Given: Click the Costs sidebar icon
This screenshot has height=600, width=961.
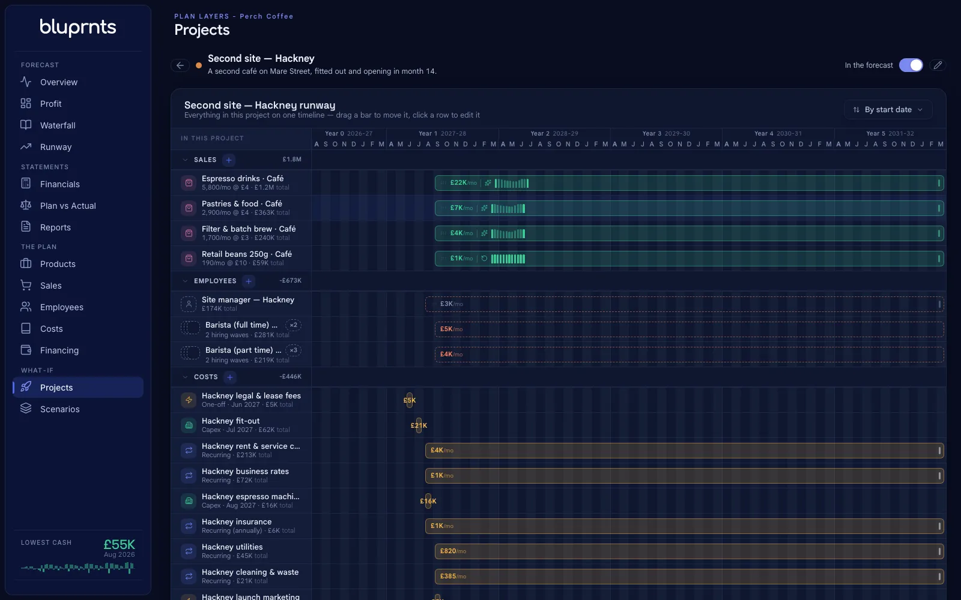Looking at the screenshot, I should (26, 328).
